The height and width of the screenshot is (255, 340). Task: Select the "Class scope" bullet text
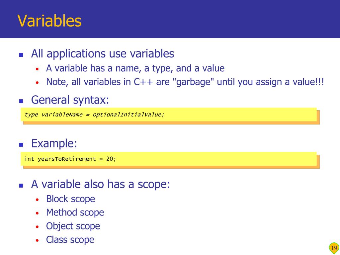pos(70,240)
